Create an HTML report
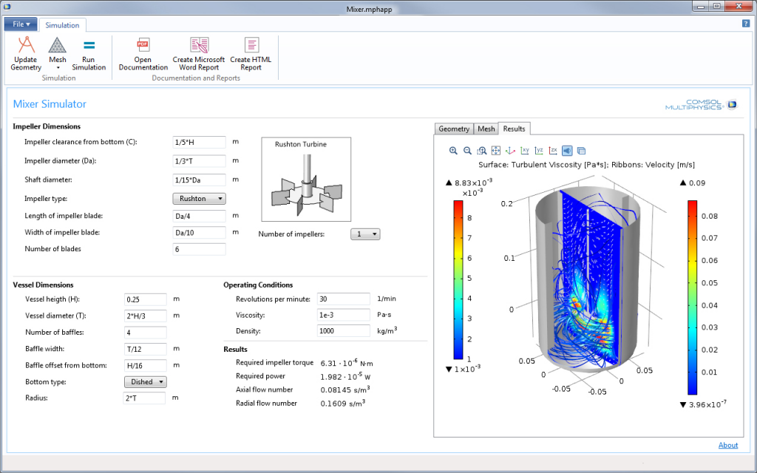757x473 pixels. click(251, 53)
